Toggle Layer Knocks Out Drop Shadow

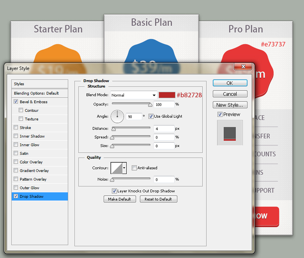pos(114,191)
